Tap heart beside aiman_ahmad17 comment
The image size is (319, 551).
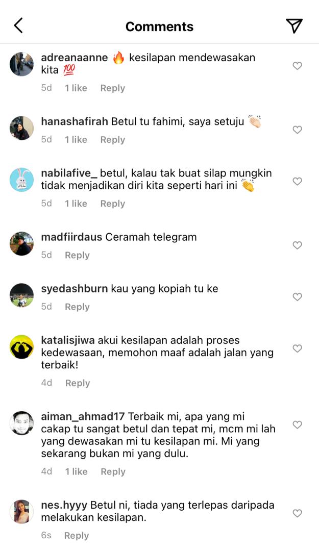click(297, 425)
